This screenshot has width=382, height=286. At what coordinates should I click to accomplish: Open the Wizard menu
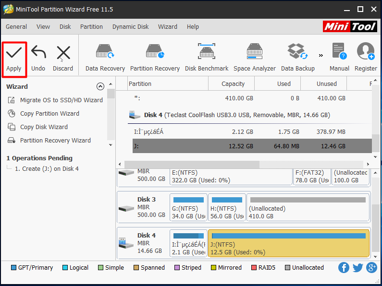click(168, 26)
